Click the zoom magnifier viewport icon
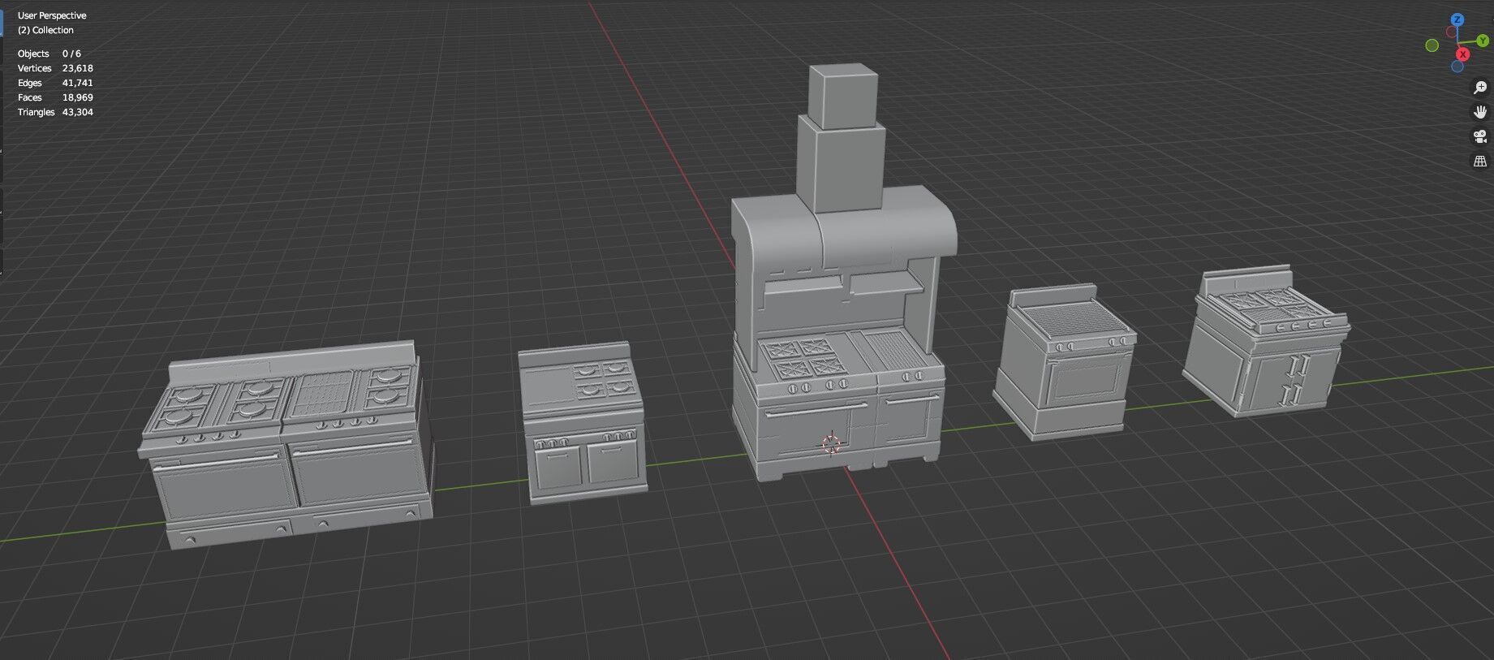This screenshot has height=660, width=1494. click(1480, 88)
